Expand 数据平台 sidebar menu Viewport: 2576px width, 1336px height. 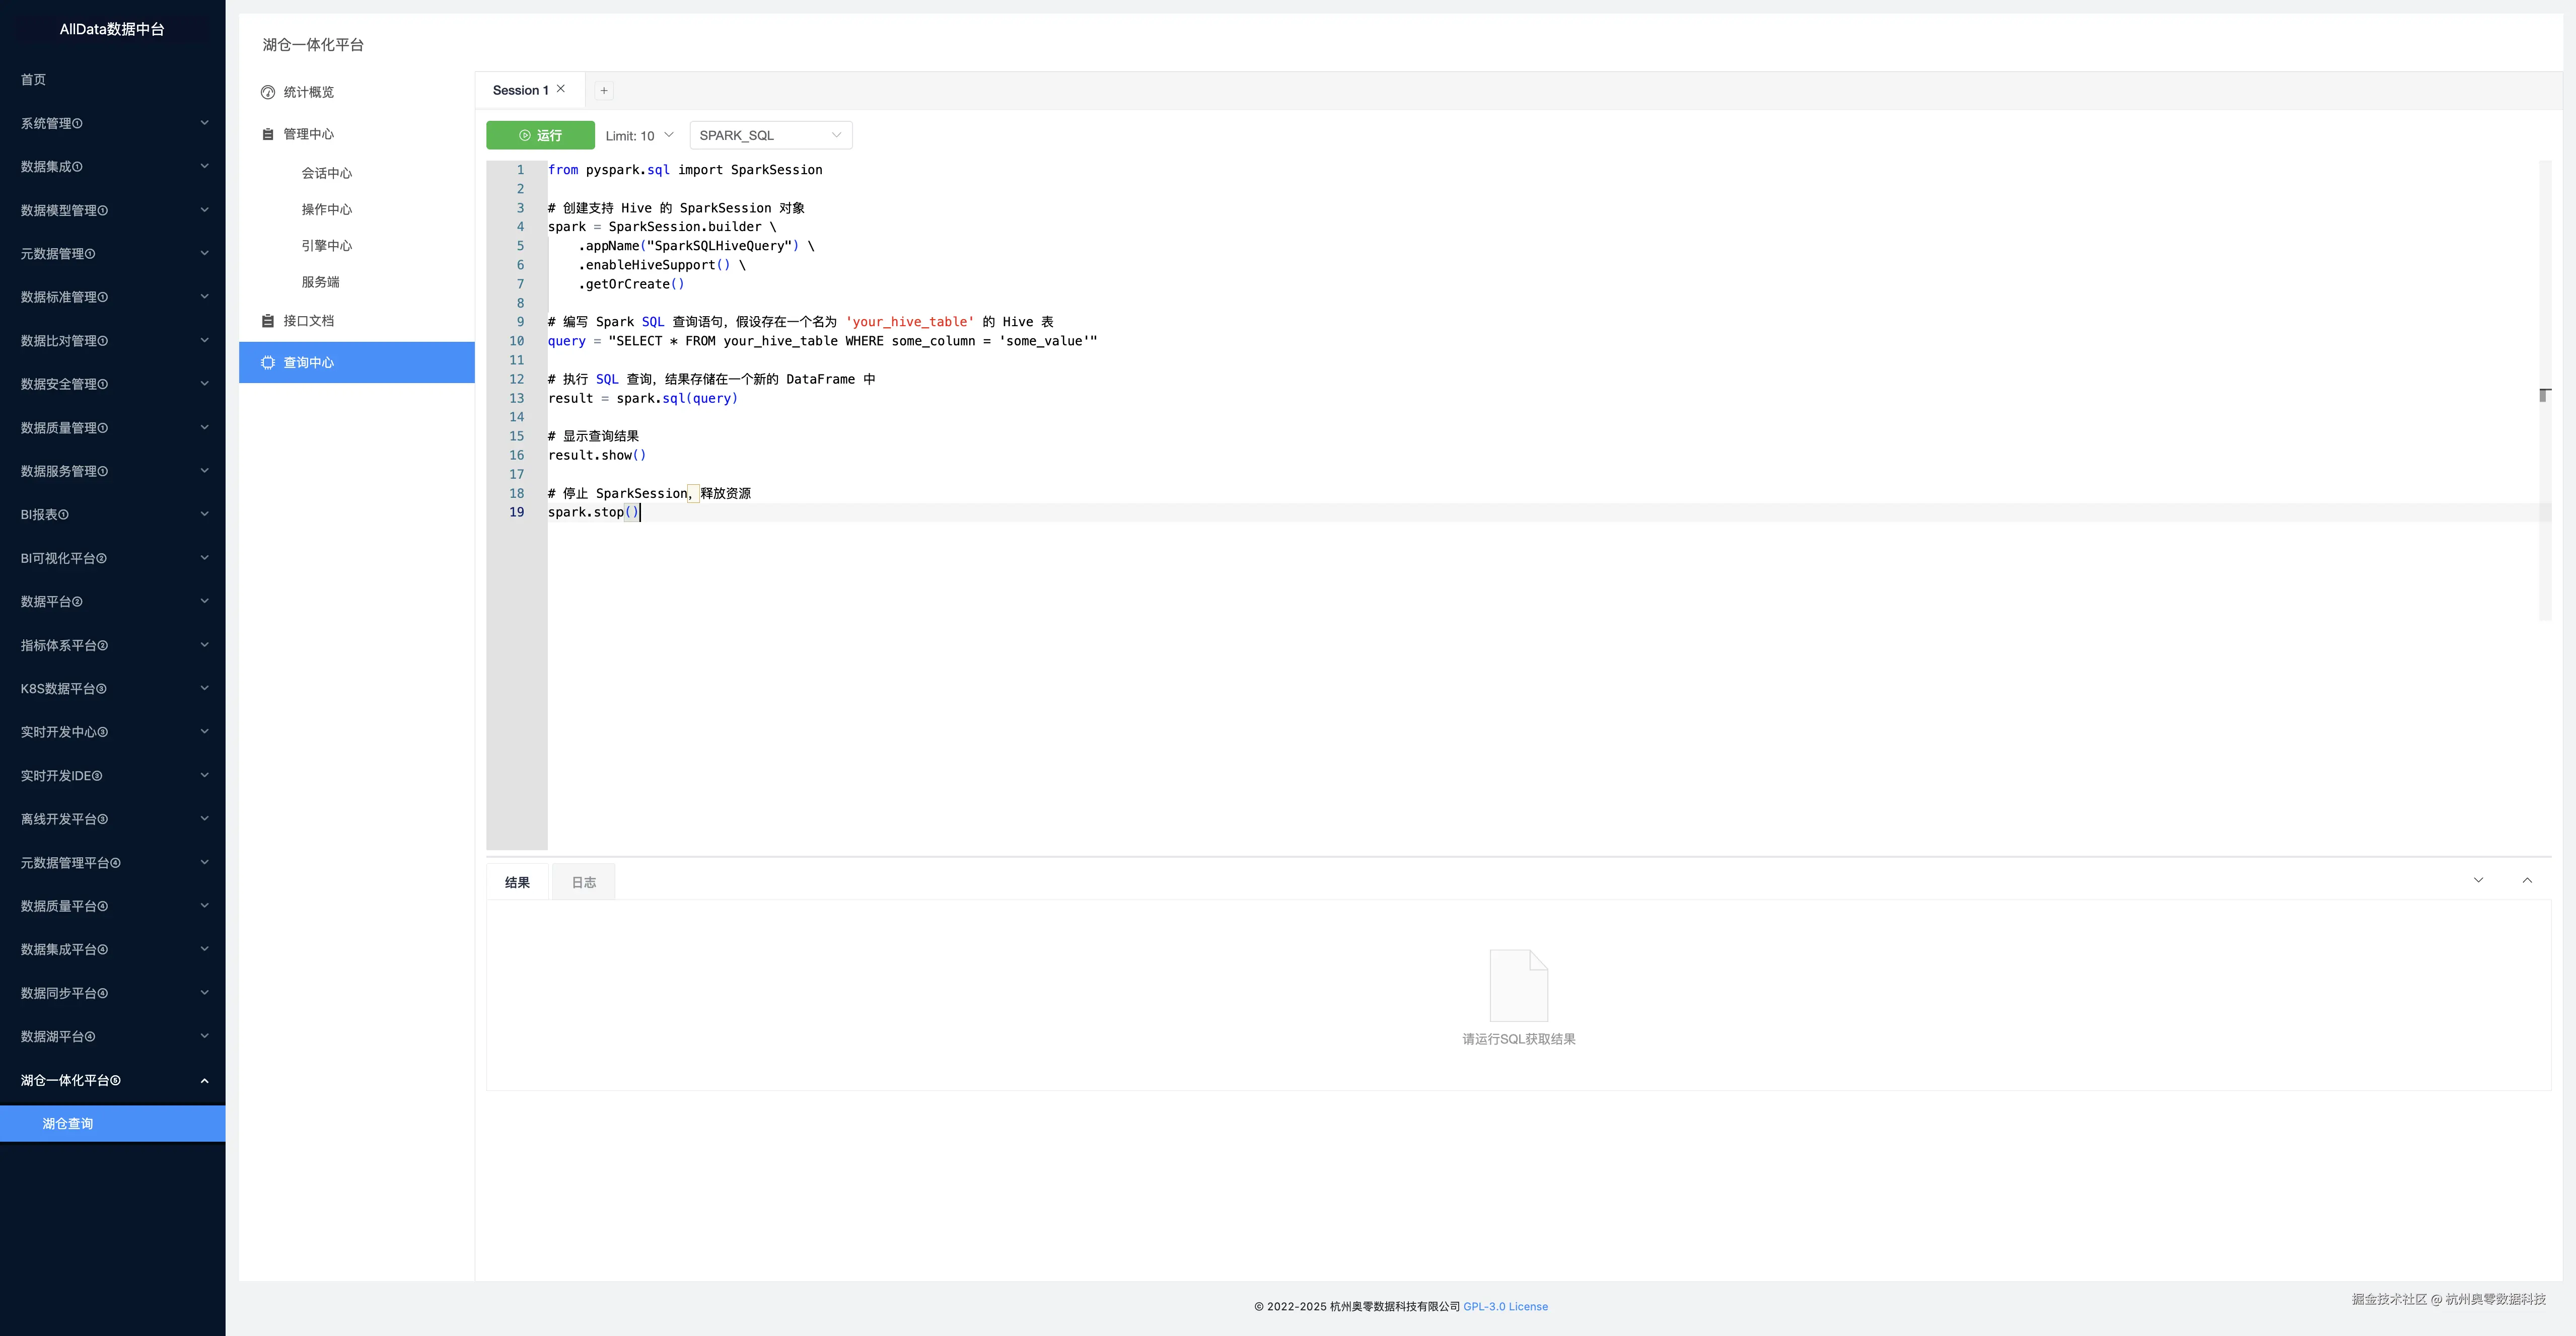[x=112, y=601]
